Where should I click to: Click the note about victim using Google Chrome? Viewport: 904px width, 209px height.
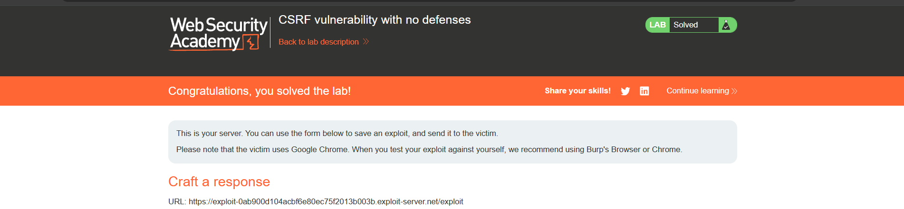click(x=429, y=150)
